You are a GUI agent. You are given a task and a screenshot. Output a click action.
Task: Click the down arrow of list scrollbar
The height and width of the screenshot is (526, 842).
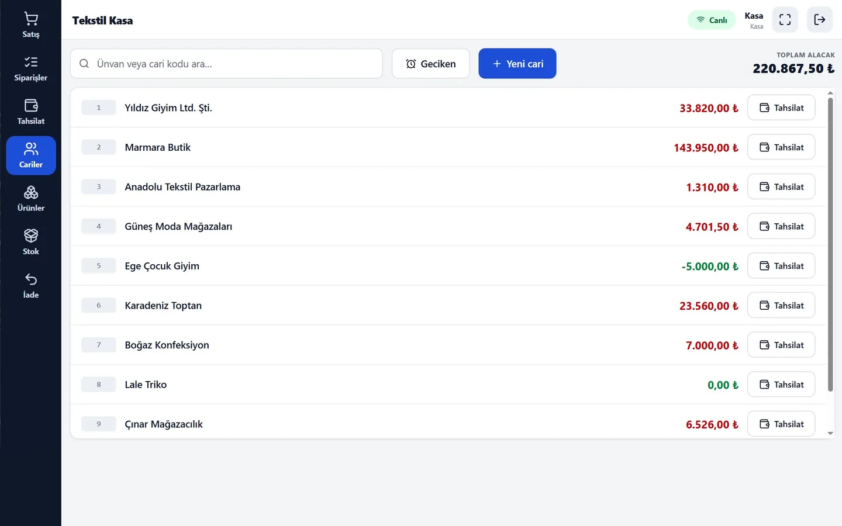coord(830,433)
